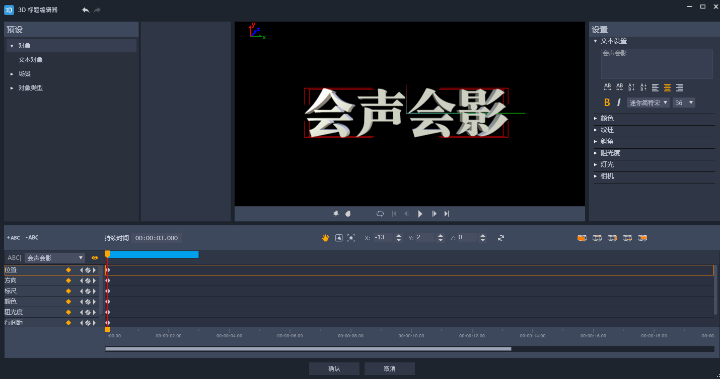Image resolution: width=720 pixels, height=379 pixels.
Task: Select the rotate object tool
Action: 339,238
